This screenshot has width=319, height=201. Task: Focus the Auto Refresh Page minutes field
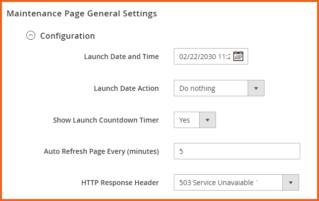237,151
